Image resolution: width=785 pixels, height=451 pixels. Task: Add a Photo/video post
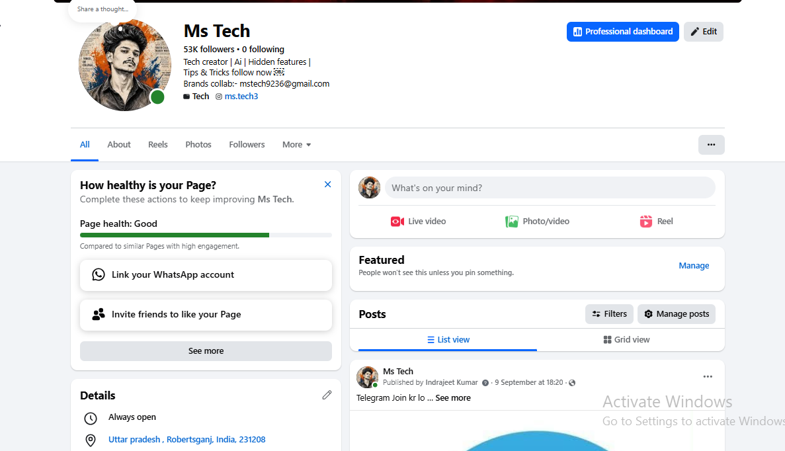(537, 222)
